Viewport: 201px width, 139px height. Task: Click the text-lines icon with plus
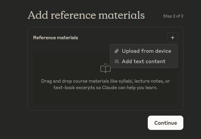[117, 61]
